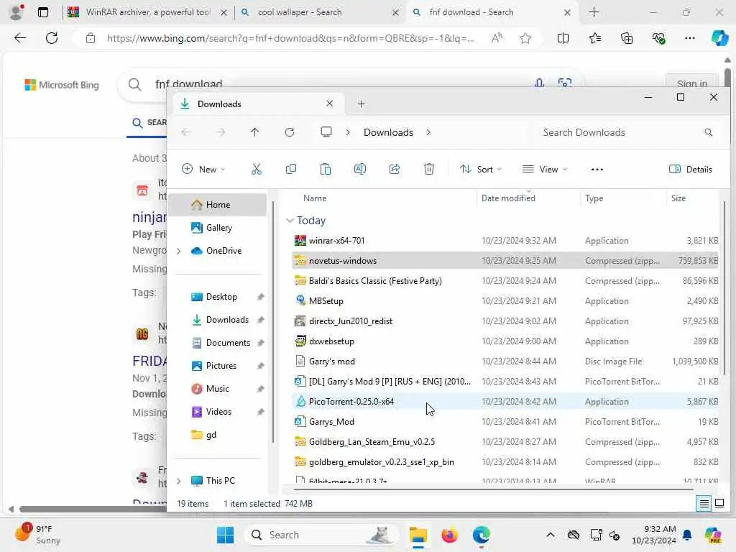
Task: Click the taskbar Search box
Action: click(x=322, y=535)
